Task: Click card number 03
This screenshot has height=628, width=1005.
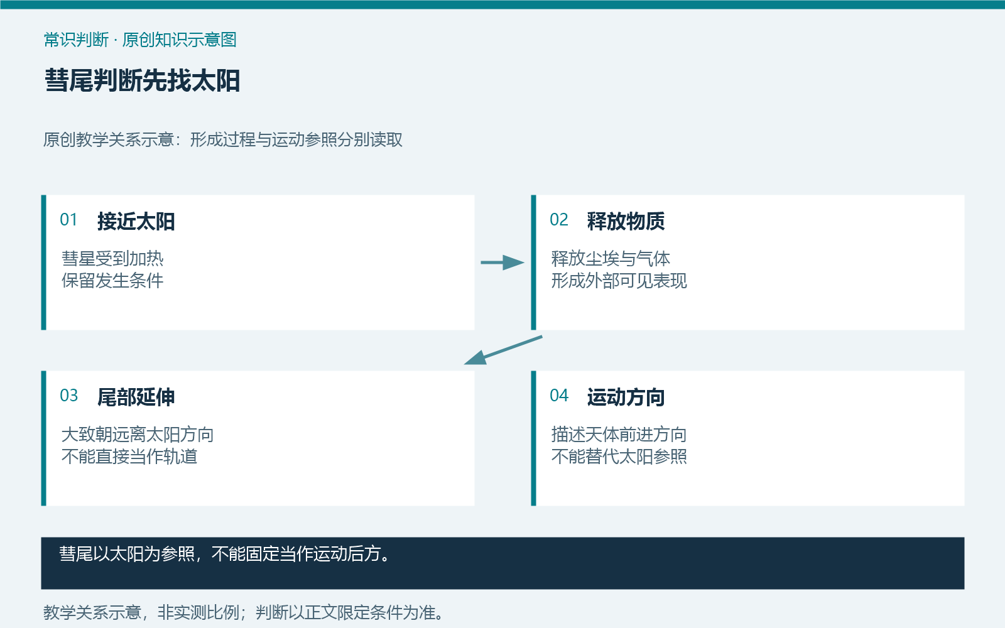Action: (x=68, y=396)
